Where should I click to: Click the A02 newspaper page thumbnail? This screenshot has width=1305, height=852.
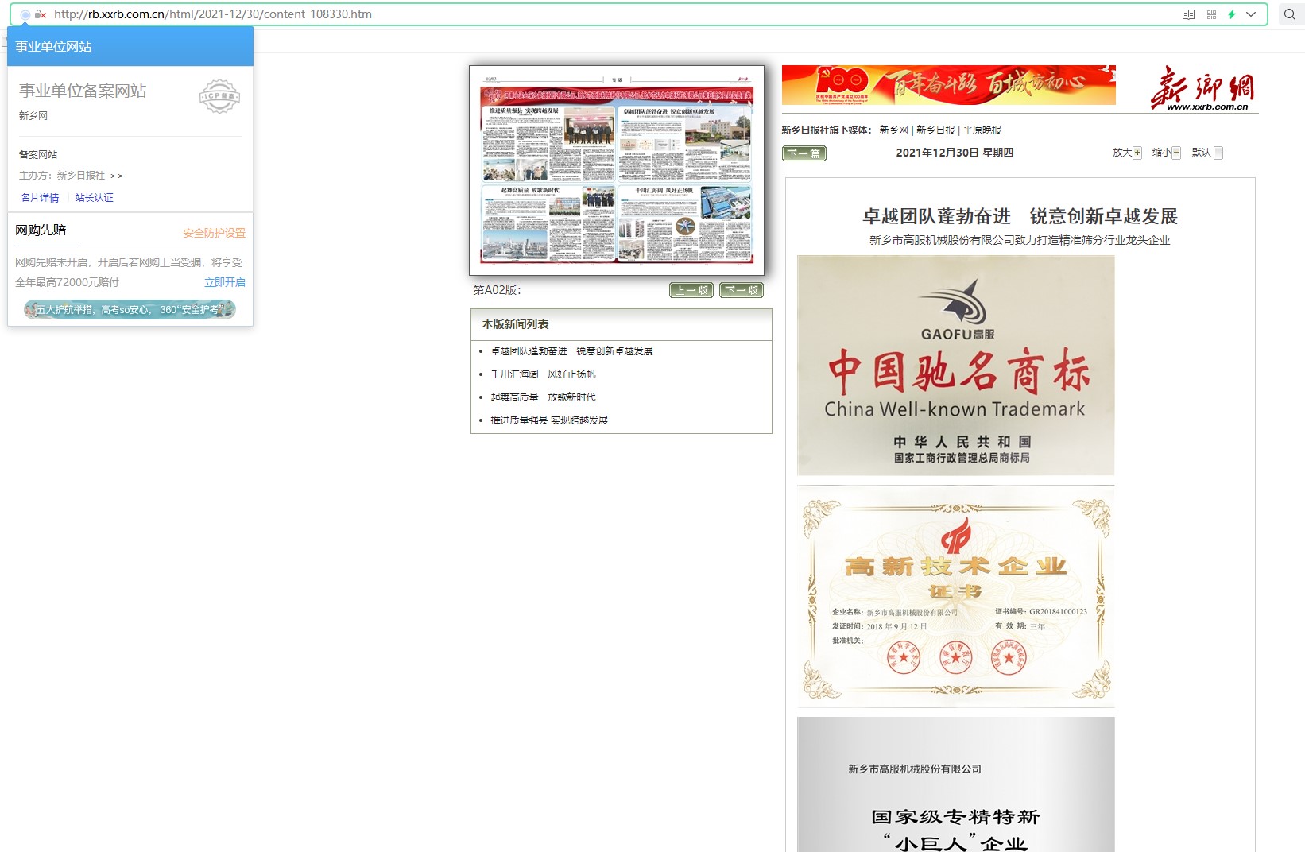617,171
